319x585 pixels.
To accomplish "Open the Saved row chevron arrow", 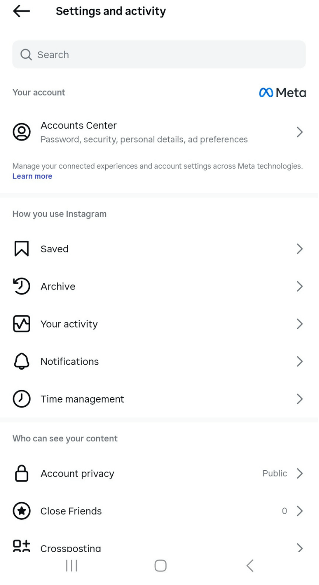I will (x=300, y=249).
